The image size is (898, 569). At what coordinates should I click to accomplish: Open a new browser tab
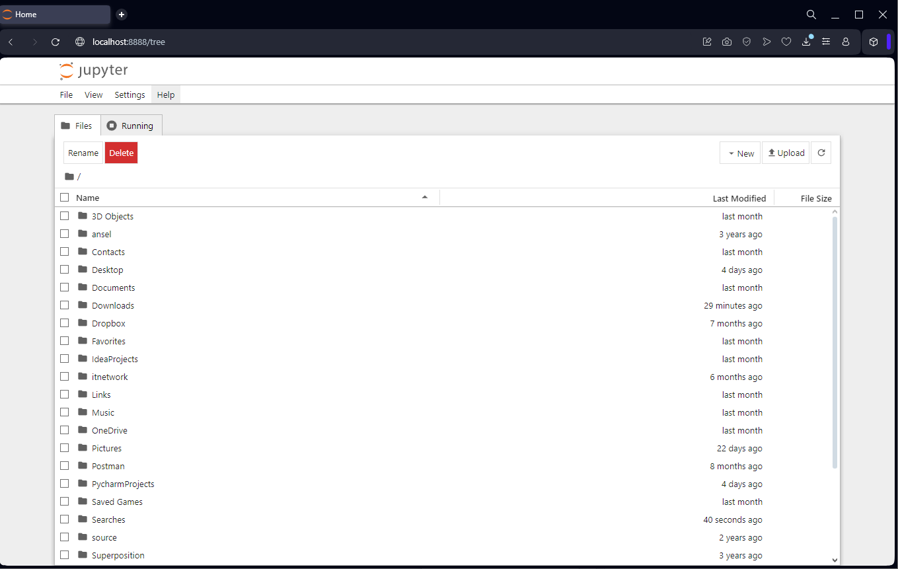[122, 15]
